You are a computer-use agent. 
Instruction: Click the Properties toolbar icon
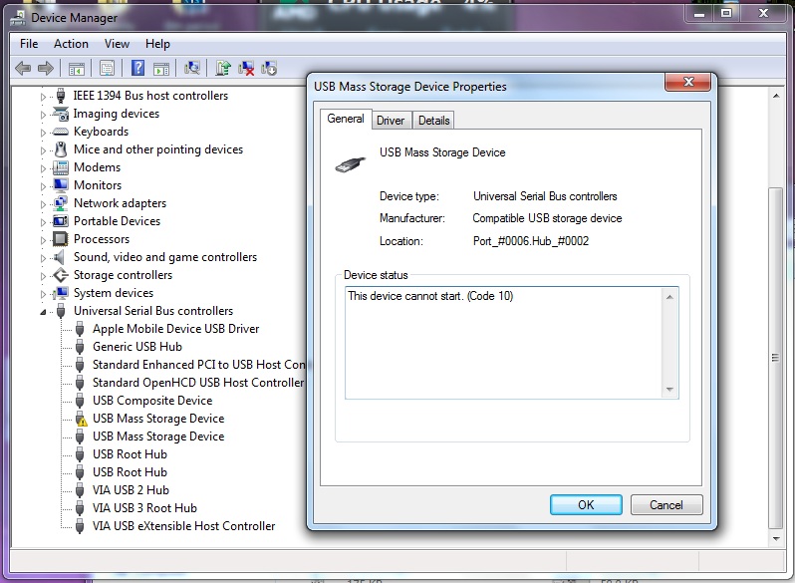tap(107, 68)
